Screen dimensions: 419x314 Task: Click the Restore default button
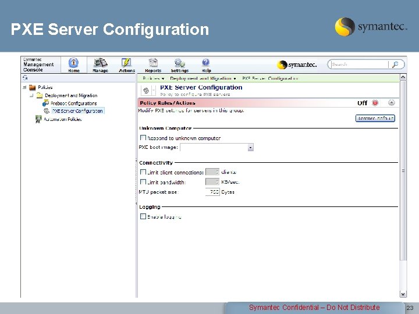tap(375, 118)
